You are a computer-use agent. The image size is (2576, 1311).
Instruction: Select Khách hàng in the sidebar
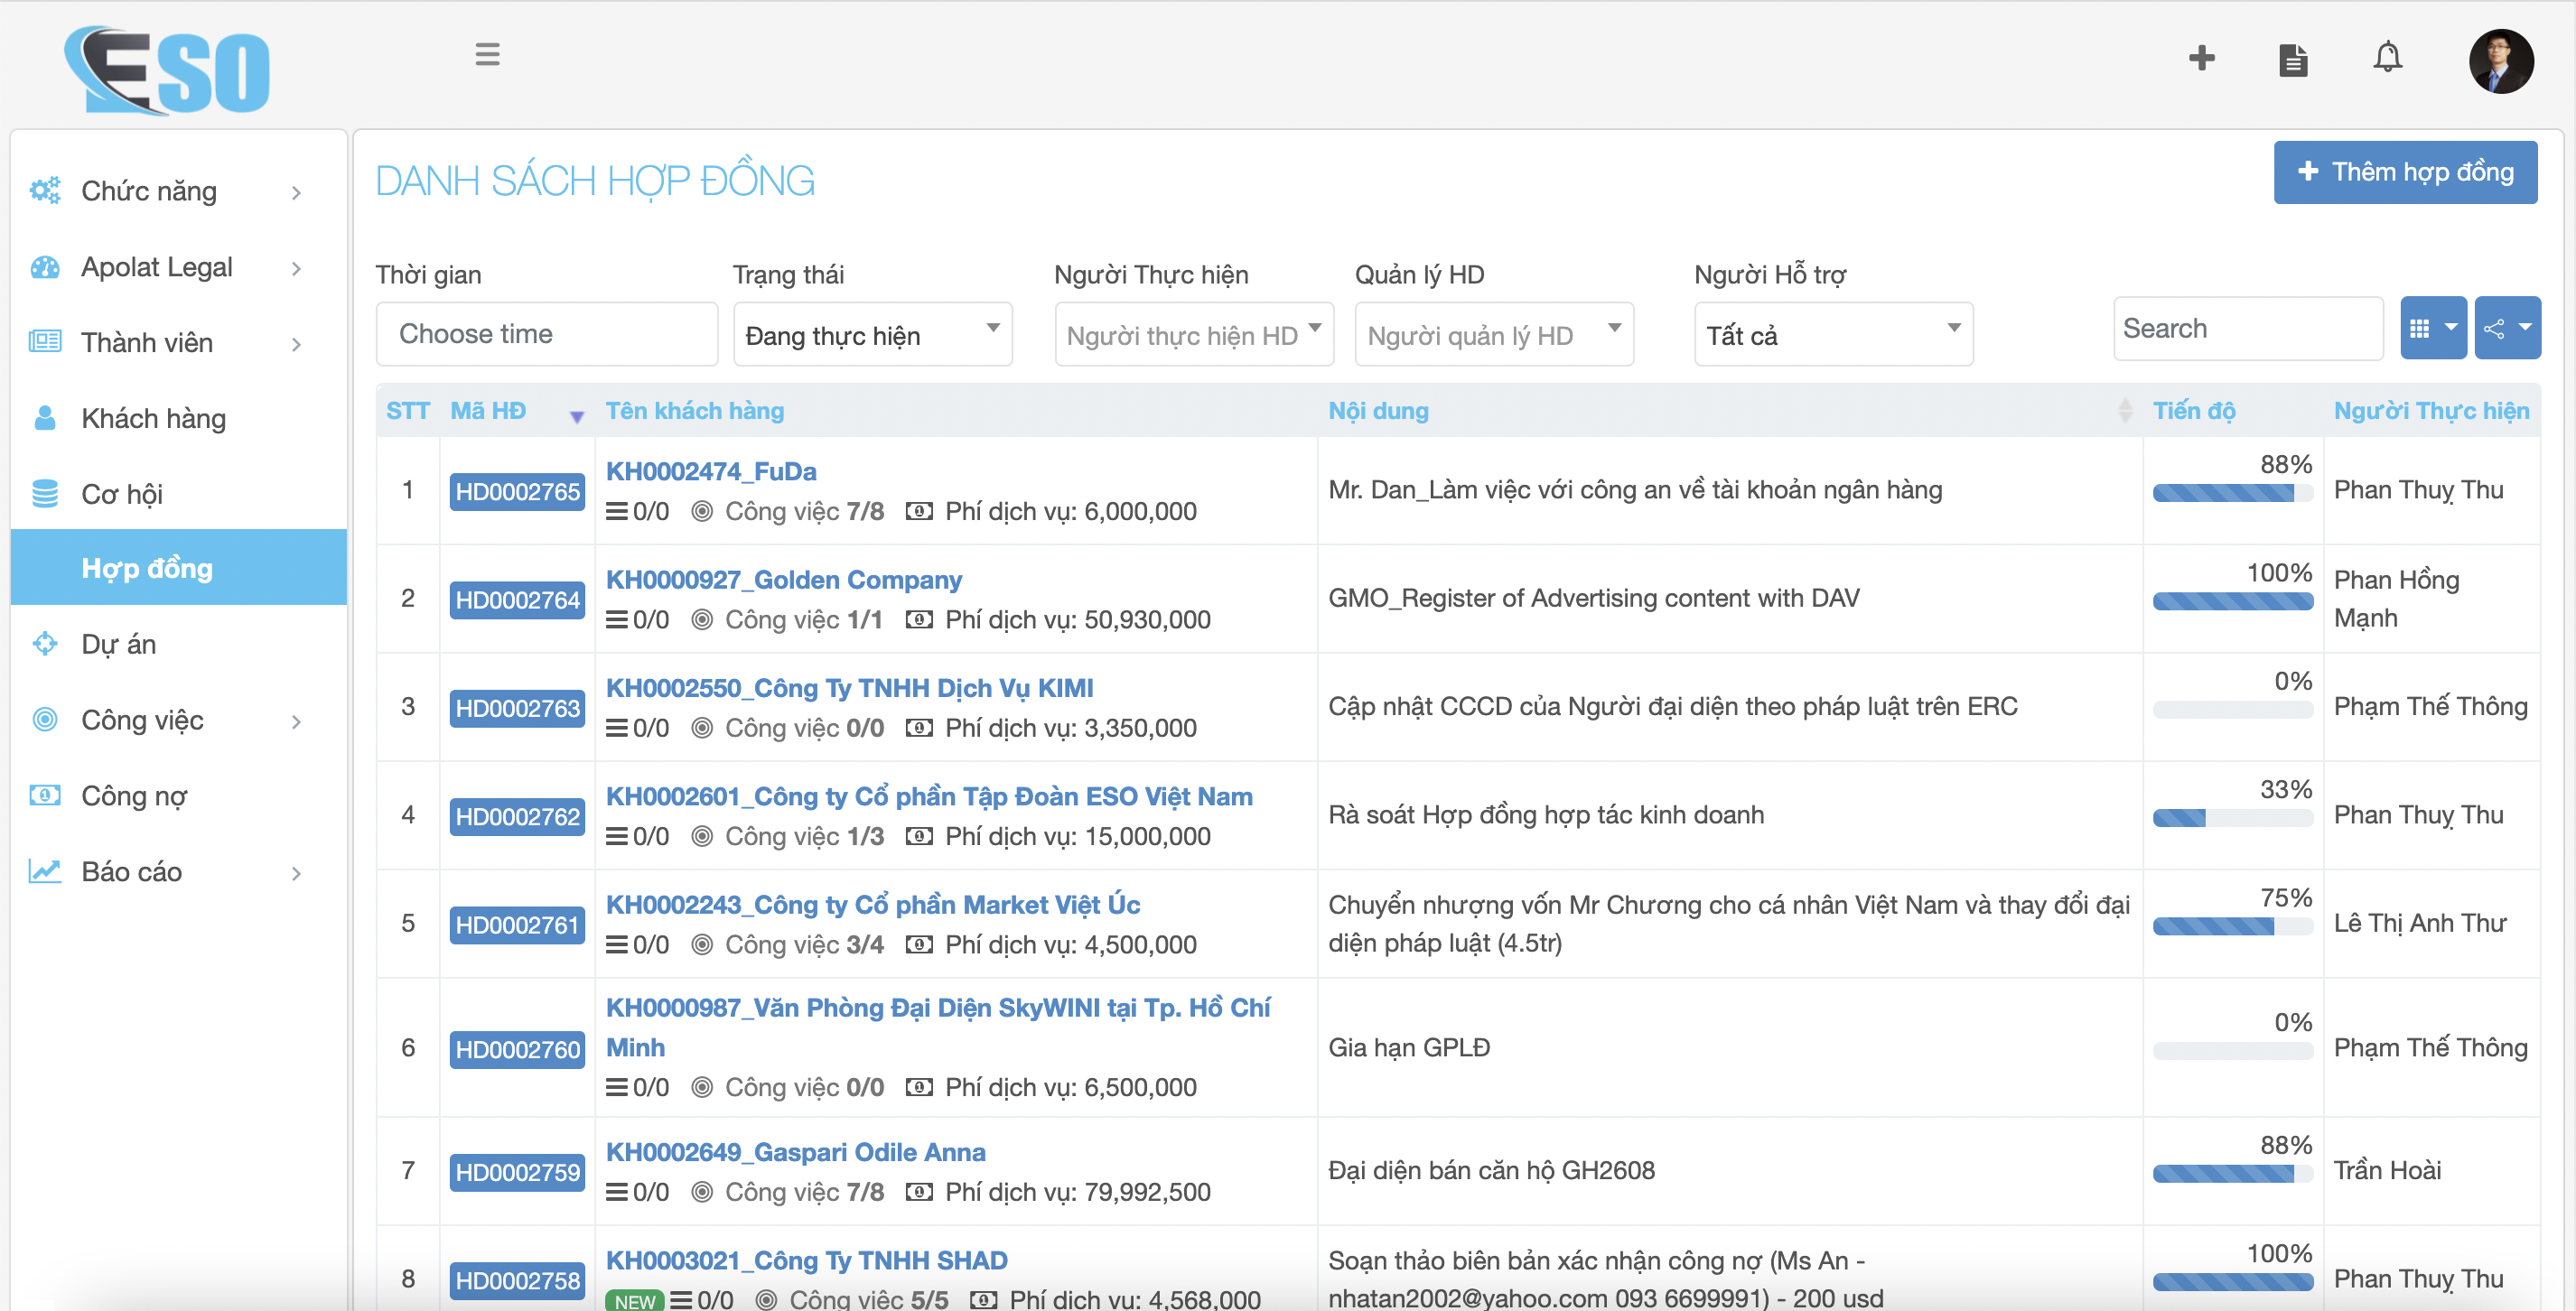(153, 418)
